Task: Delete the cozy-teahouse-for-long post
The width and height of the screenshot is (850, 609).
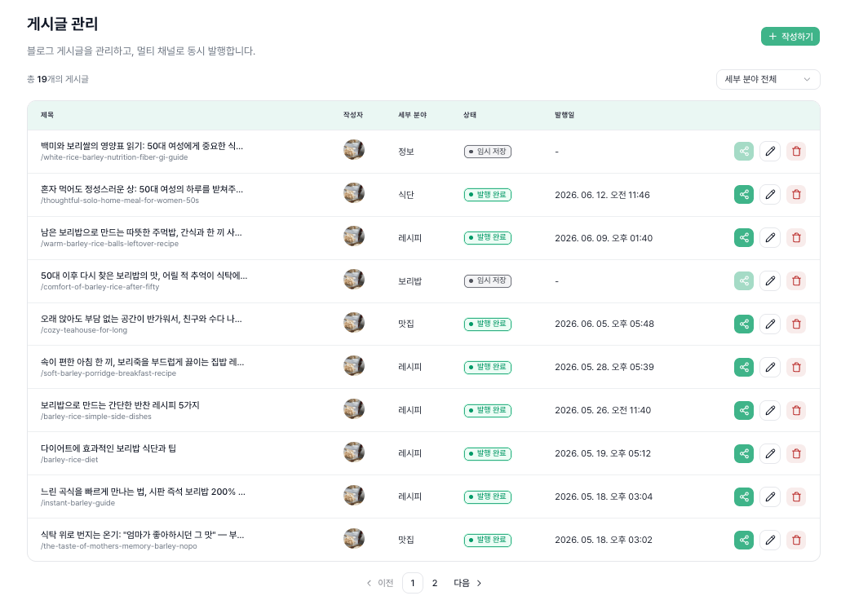Action: [796, 324]
